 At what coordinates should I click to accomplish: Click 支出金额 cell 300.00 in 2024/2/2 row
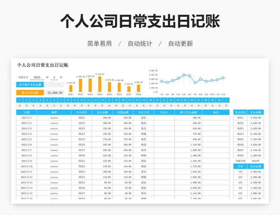102,123
